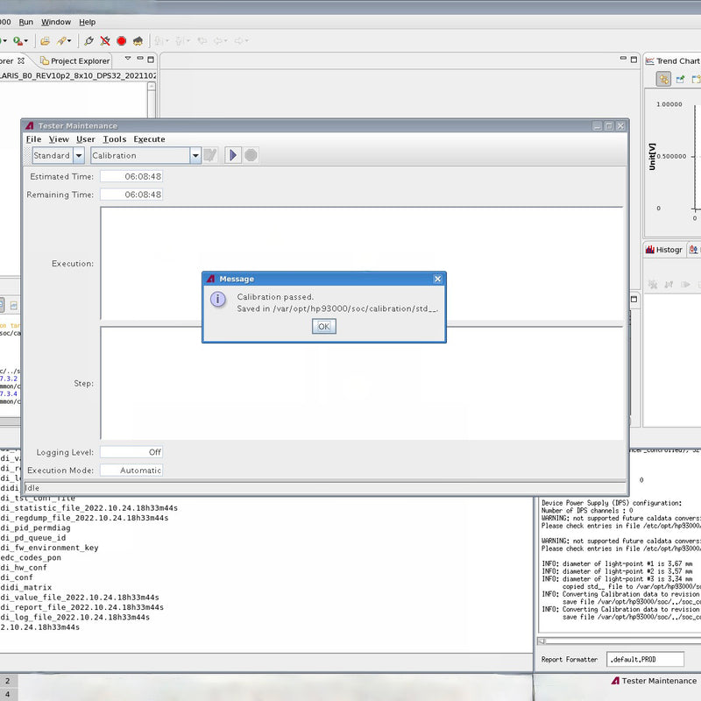Click the print icon in the toolbar
This screenshot has height=701, width=701.
click(x=46, y=40)
